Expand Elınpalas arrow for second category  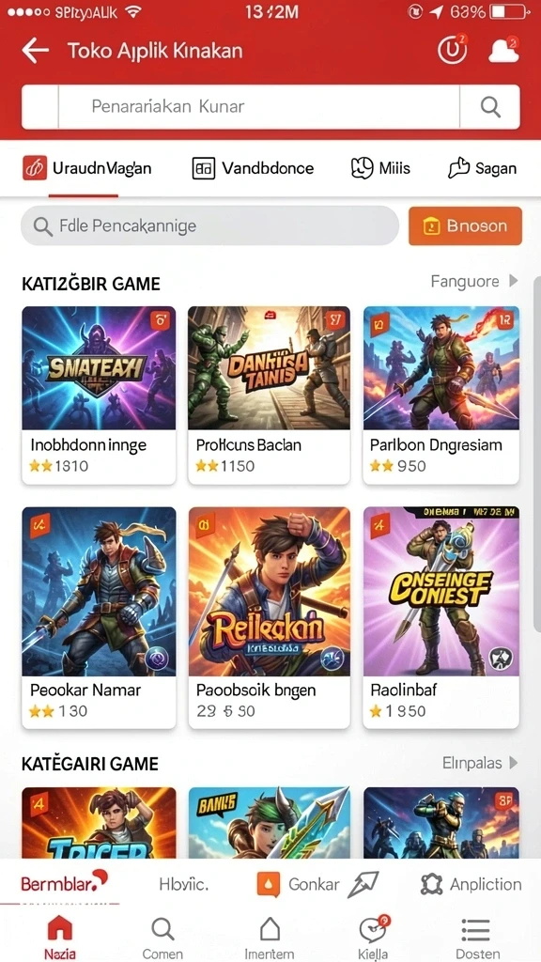click(514, 763)
